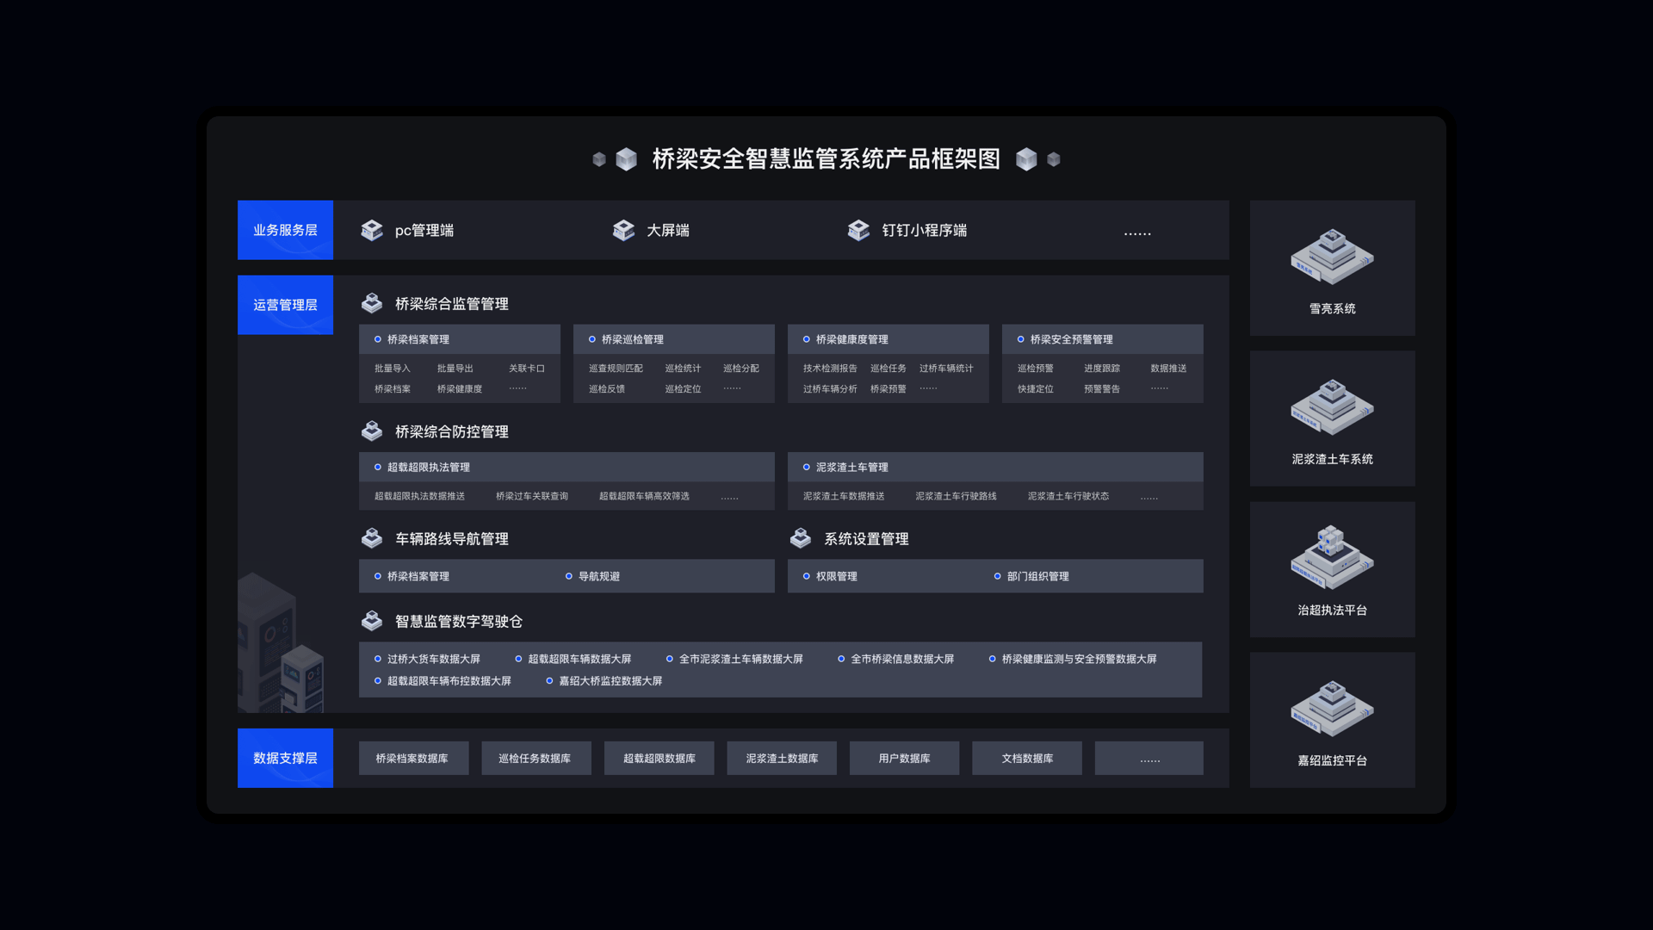
Task: Click the 桥梁综合监管管理 section icon
Action: click(x=372, y=303)
